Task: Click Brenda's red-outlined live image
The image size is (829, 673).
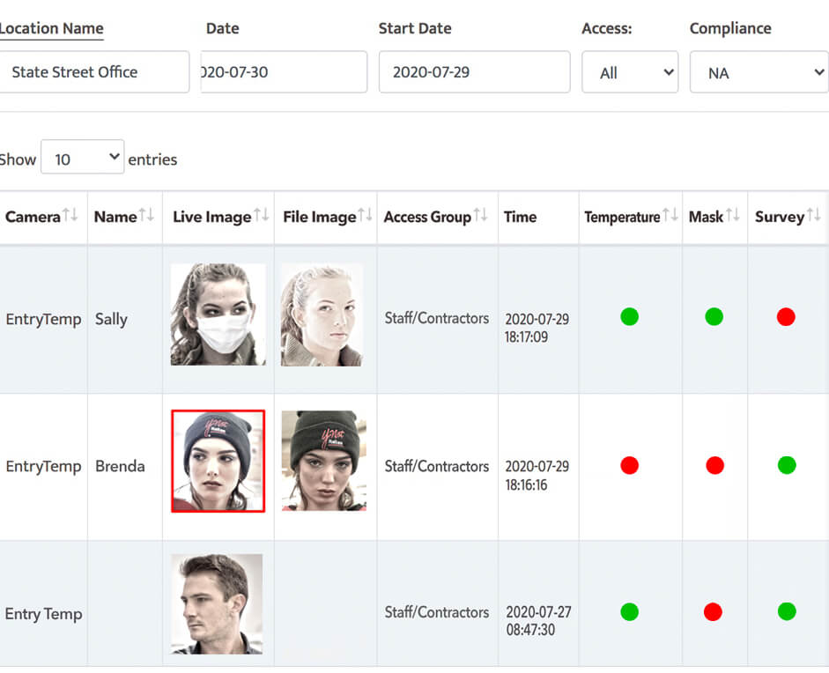Action: click(x=218, y=461)
